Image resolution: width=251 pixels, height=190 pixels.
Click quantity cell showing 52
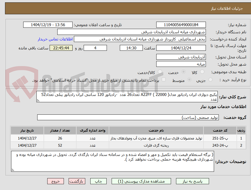(x=60, y=145)
